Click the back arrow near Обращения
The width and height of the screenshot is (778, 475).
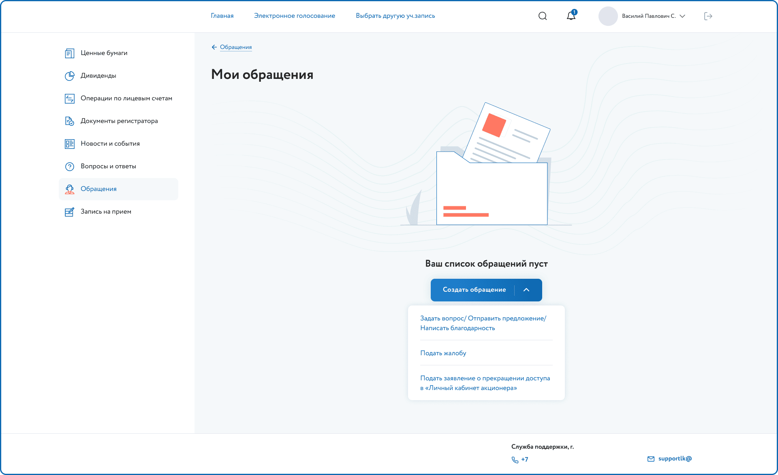214,47
